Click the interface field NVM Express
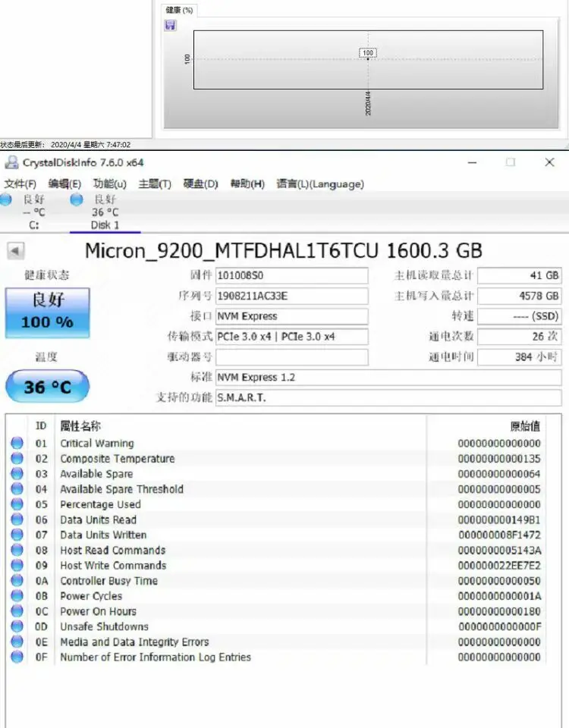 coord(291,316)
